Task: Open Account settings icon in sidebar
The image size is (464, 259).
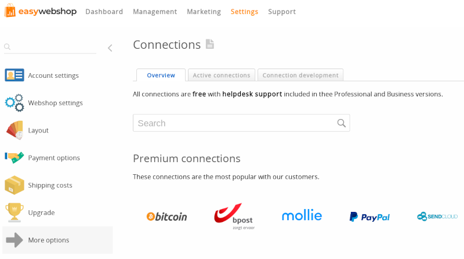Action: [x=14, y=75]
